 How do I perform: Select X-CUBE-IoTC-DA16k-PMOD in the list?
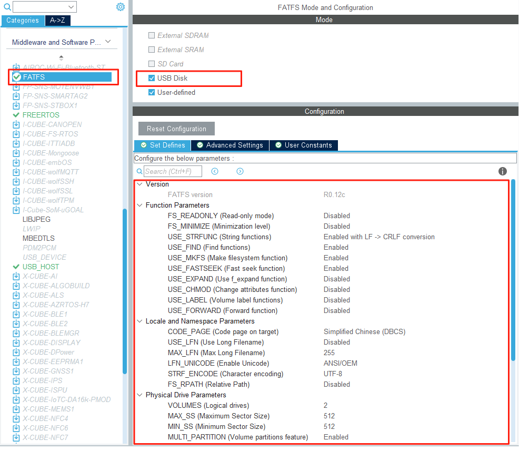[66, 400]
